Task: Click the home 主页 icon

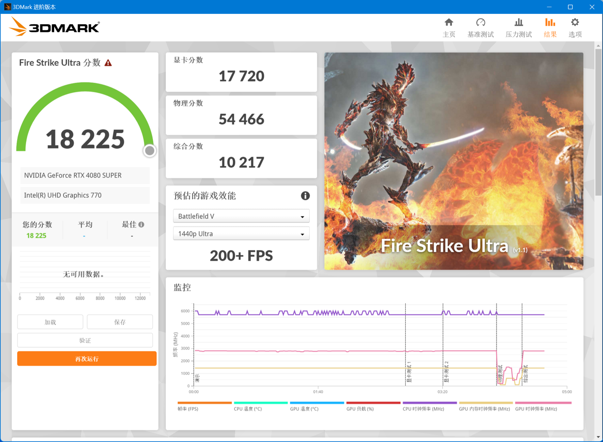Action: tap(449, 22)
